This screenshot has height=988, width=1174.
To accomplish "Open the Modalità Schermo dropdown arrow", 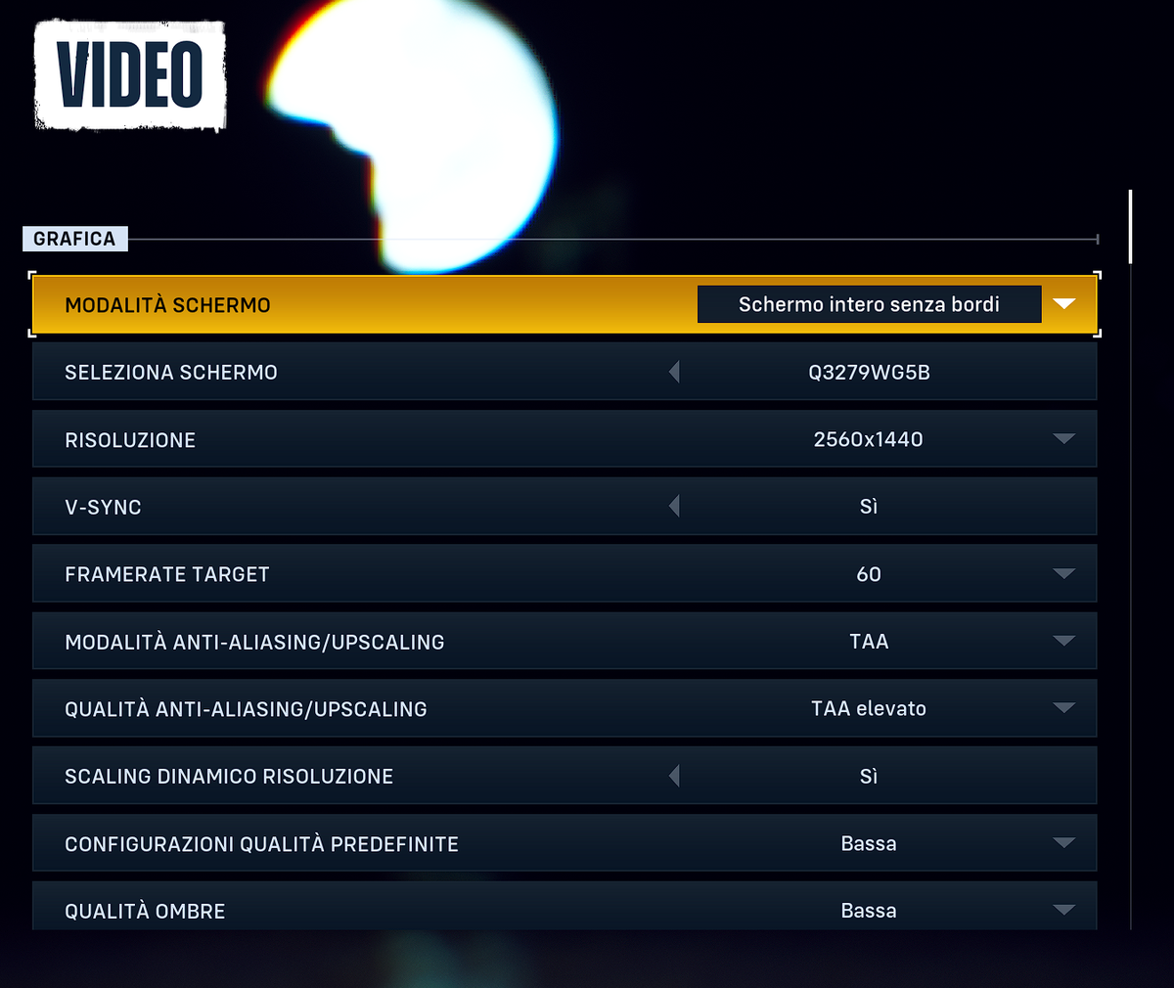I will click(1064, 304).
